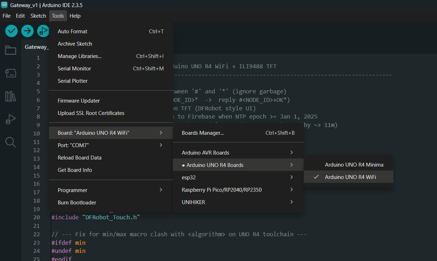This screenshot has height=261, width=437.
Task: Select the checked Arduino UNO R4 WiFi board
Action: (x=350, y=177)
